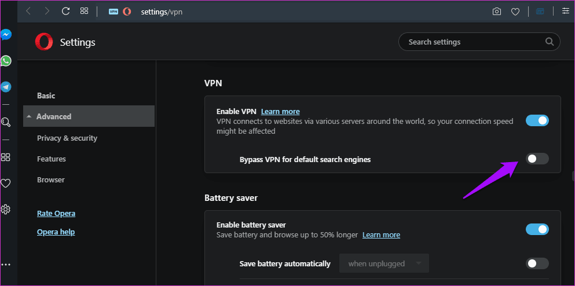Screen dimensions: 575x286
Task: Open the Speed Dial start page
Action: (x=85, y=11)
